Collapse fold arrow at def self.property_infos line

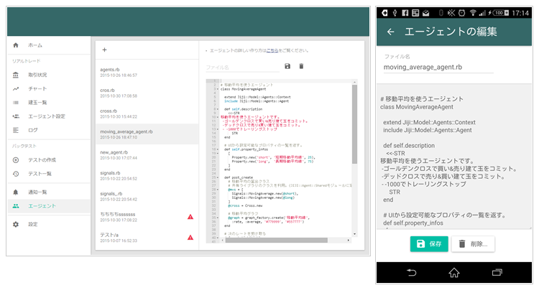point(218,149)
